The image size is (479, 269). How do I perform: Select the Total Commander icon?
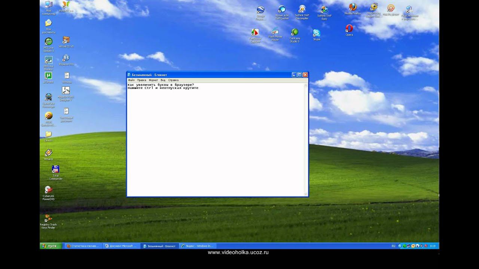click(x=56, y=173)
